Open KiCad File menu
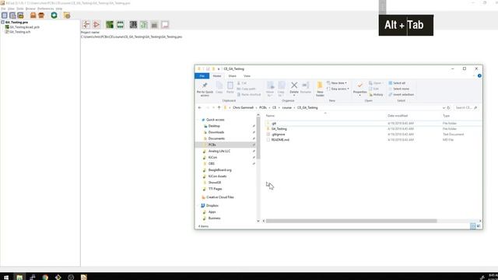Screen dimensions: 498x280 [3, 9]
